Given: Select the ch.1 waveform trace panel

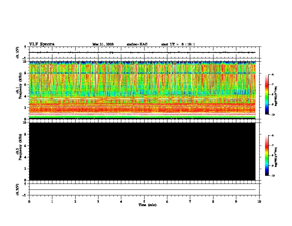Looking at the screenshot, I should (144, 52).
